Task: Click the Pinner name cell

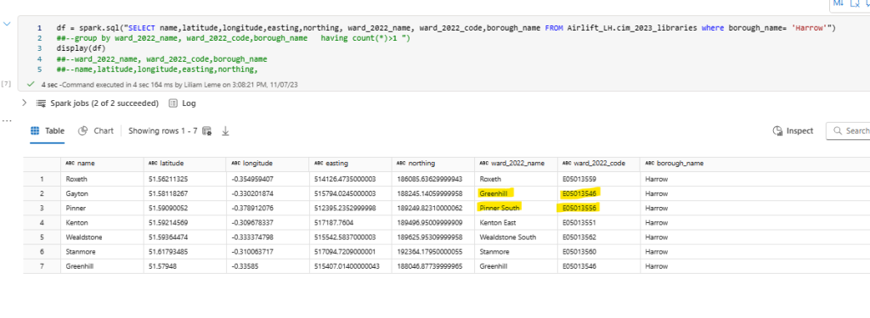Action: 102,208
